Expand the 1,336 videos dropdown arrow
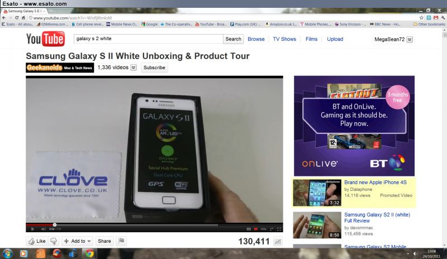This screenshot has width=447, height=259. 134,68
